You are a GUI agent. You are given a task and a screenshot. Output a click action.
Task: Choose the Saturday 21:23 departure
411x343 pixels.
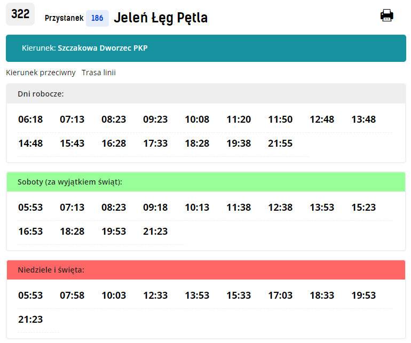155,232
